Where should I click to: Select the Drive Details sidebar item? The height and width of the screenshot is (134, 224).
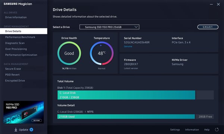[x=24, y=31]
